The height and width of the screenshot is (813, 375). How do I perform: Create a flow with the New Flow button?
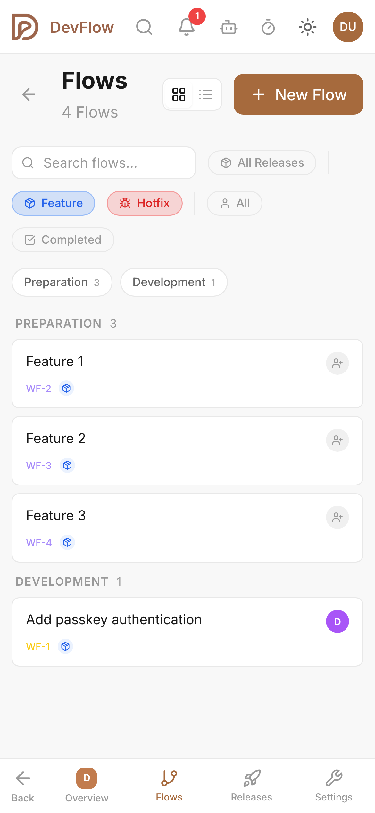pos(298,94)
